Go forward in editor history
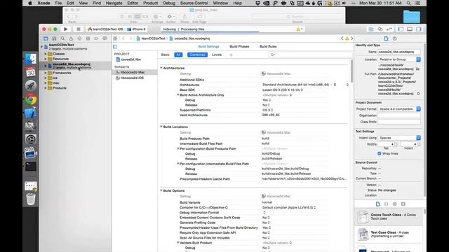Screen dimensions: 449x252 pyautogui.click(x=130, y=38)
